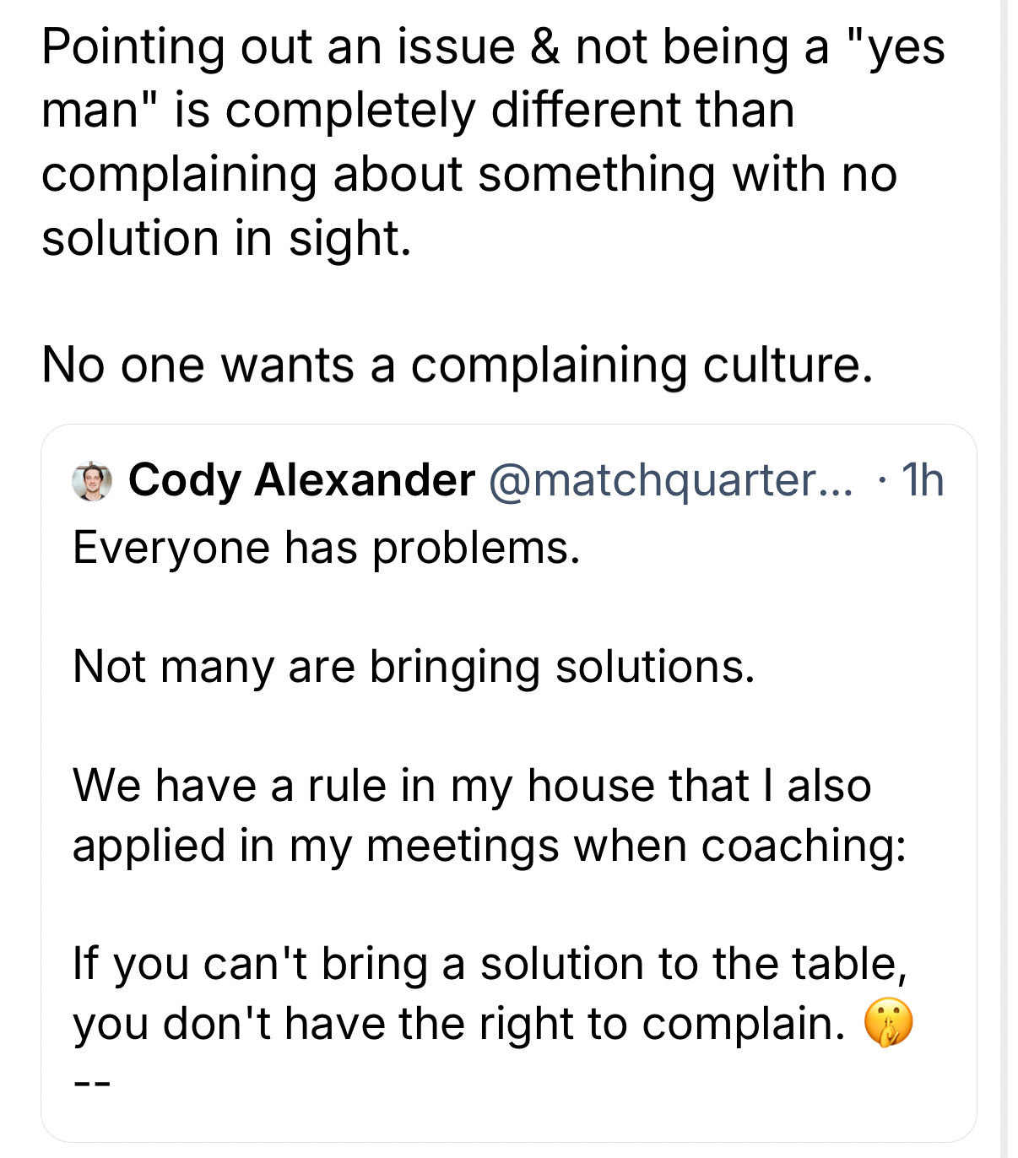
Task: Click "applied in my meetings when coaching:" line
Action: [490, 846]
